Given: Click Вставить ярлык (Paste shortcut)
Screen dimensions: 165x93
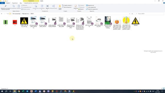Looking at the screenshot, I should click(x=26, y=9).
